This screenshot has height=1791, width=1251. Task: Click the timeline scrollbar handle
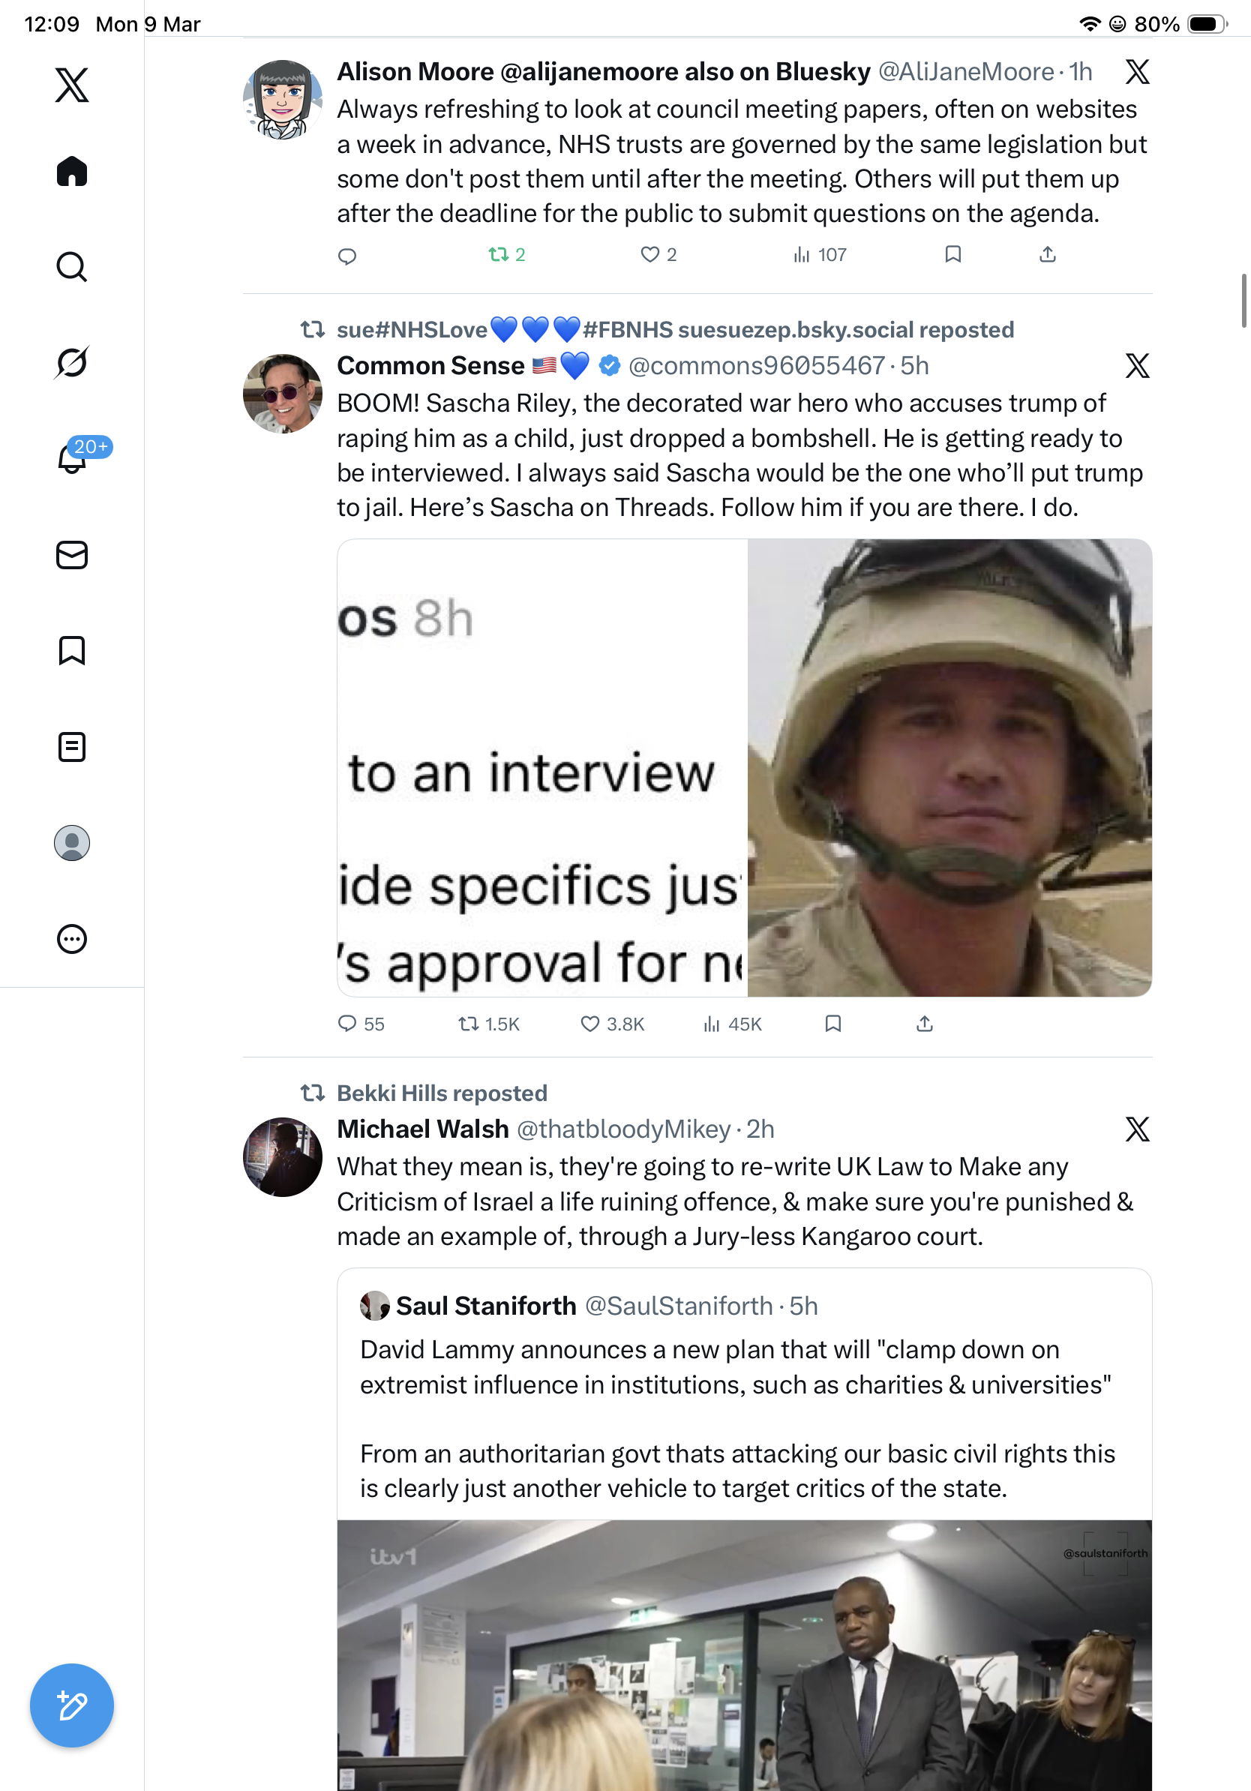(x=1244, y=300)
